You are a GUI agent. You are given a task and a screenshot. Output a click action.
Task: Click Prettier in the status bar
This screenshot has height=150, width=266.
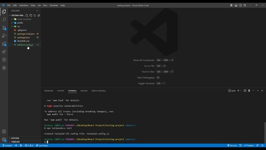click(x=249, y=145)
